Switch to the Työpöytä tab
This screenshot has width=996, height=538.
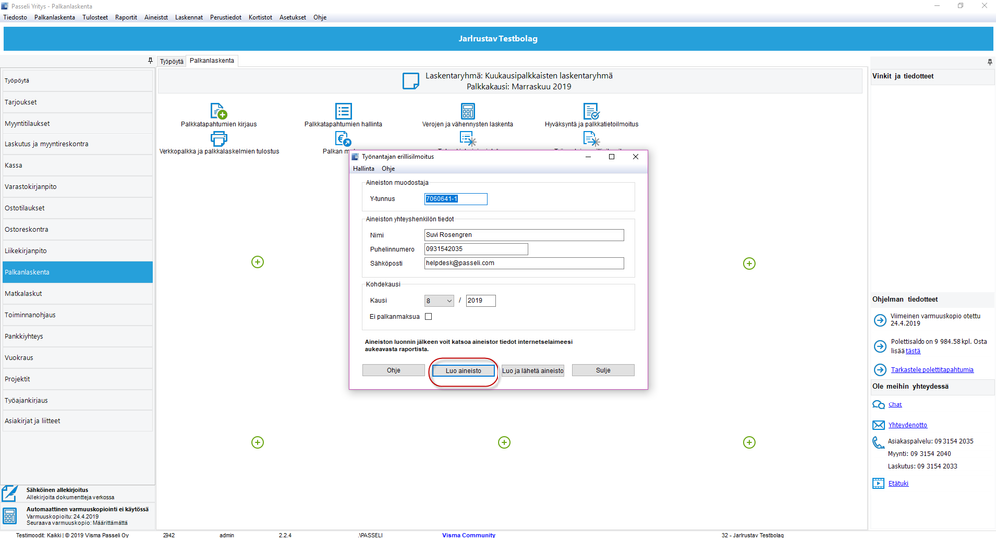[x=170, y=61]
